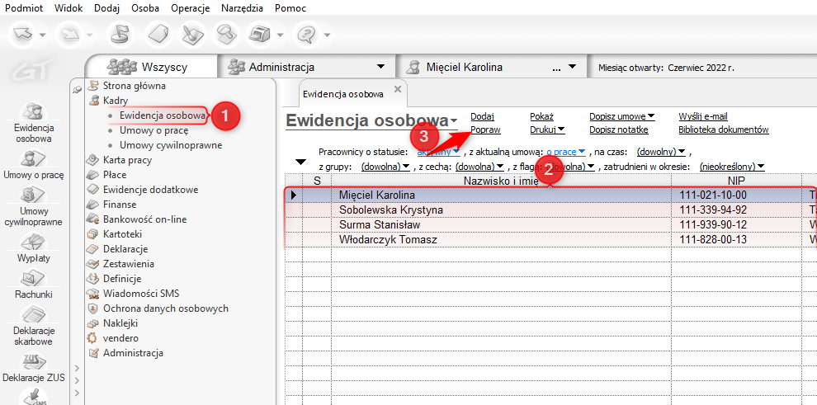Open Umowy cywilnoprawne sidebar shortcut icon
This screenshot has width=817, height=405.
pyautogui.click(x=34, y=196)
